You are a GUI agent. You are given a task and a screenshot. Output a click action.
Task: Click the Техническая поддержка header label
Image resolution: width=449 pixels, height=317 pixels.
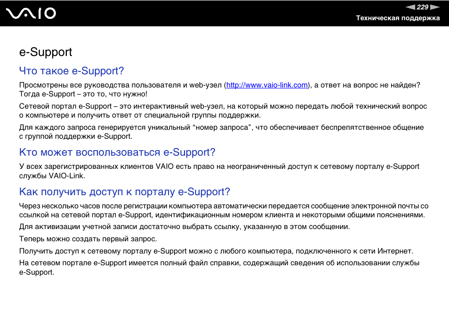click(398, 18)
